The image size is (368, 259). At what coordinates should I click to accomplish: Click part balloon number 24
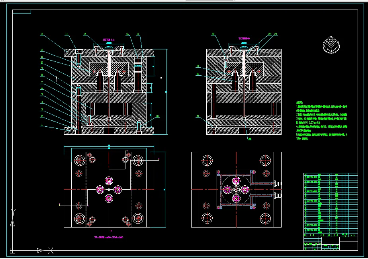point(276,34)
